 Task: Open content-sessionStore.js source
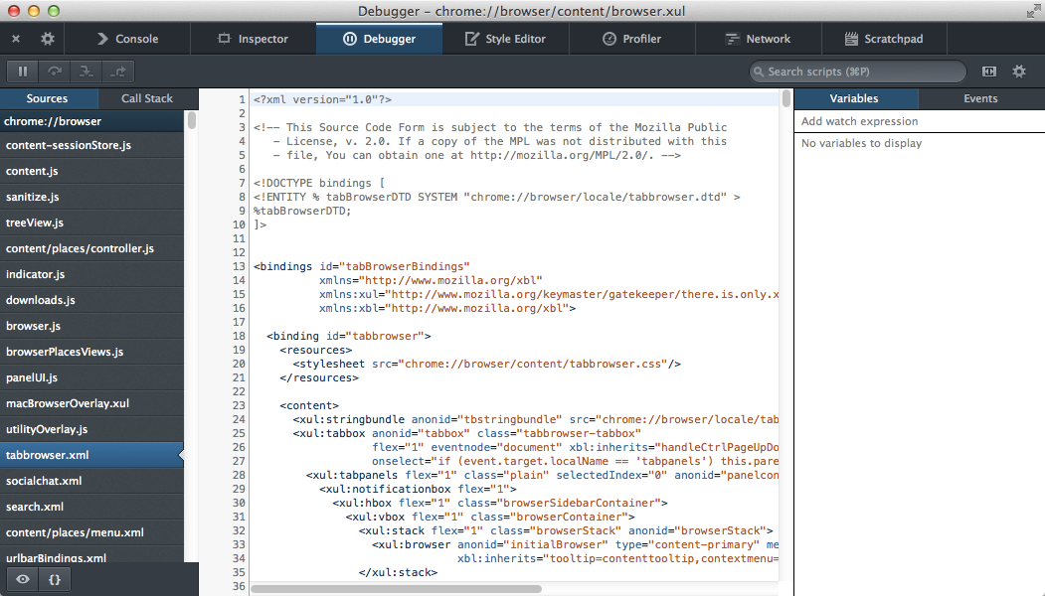point(91,145)
